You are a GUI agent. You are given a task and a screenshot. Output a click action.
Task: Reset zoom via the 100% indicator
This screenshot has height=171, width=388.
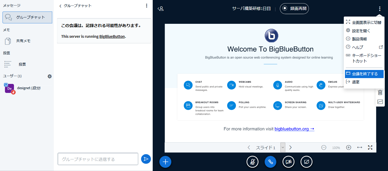336,148
